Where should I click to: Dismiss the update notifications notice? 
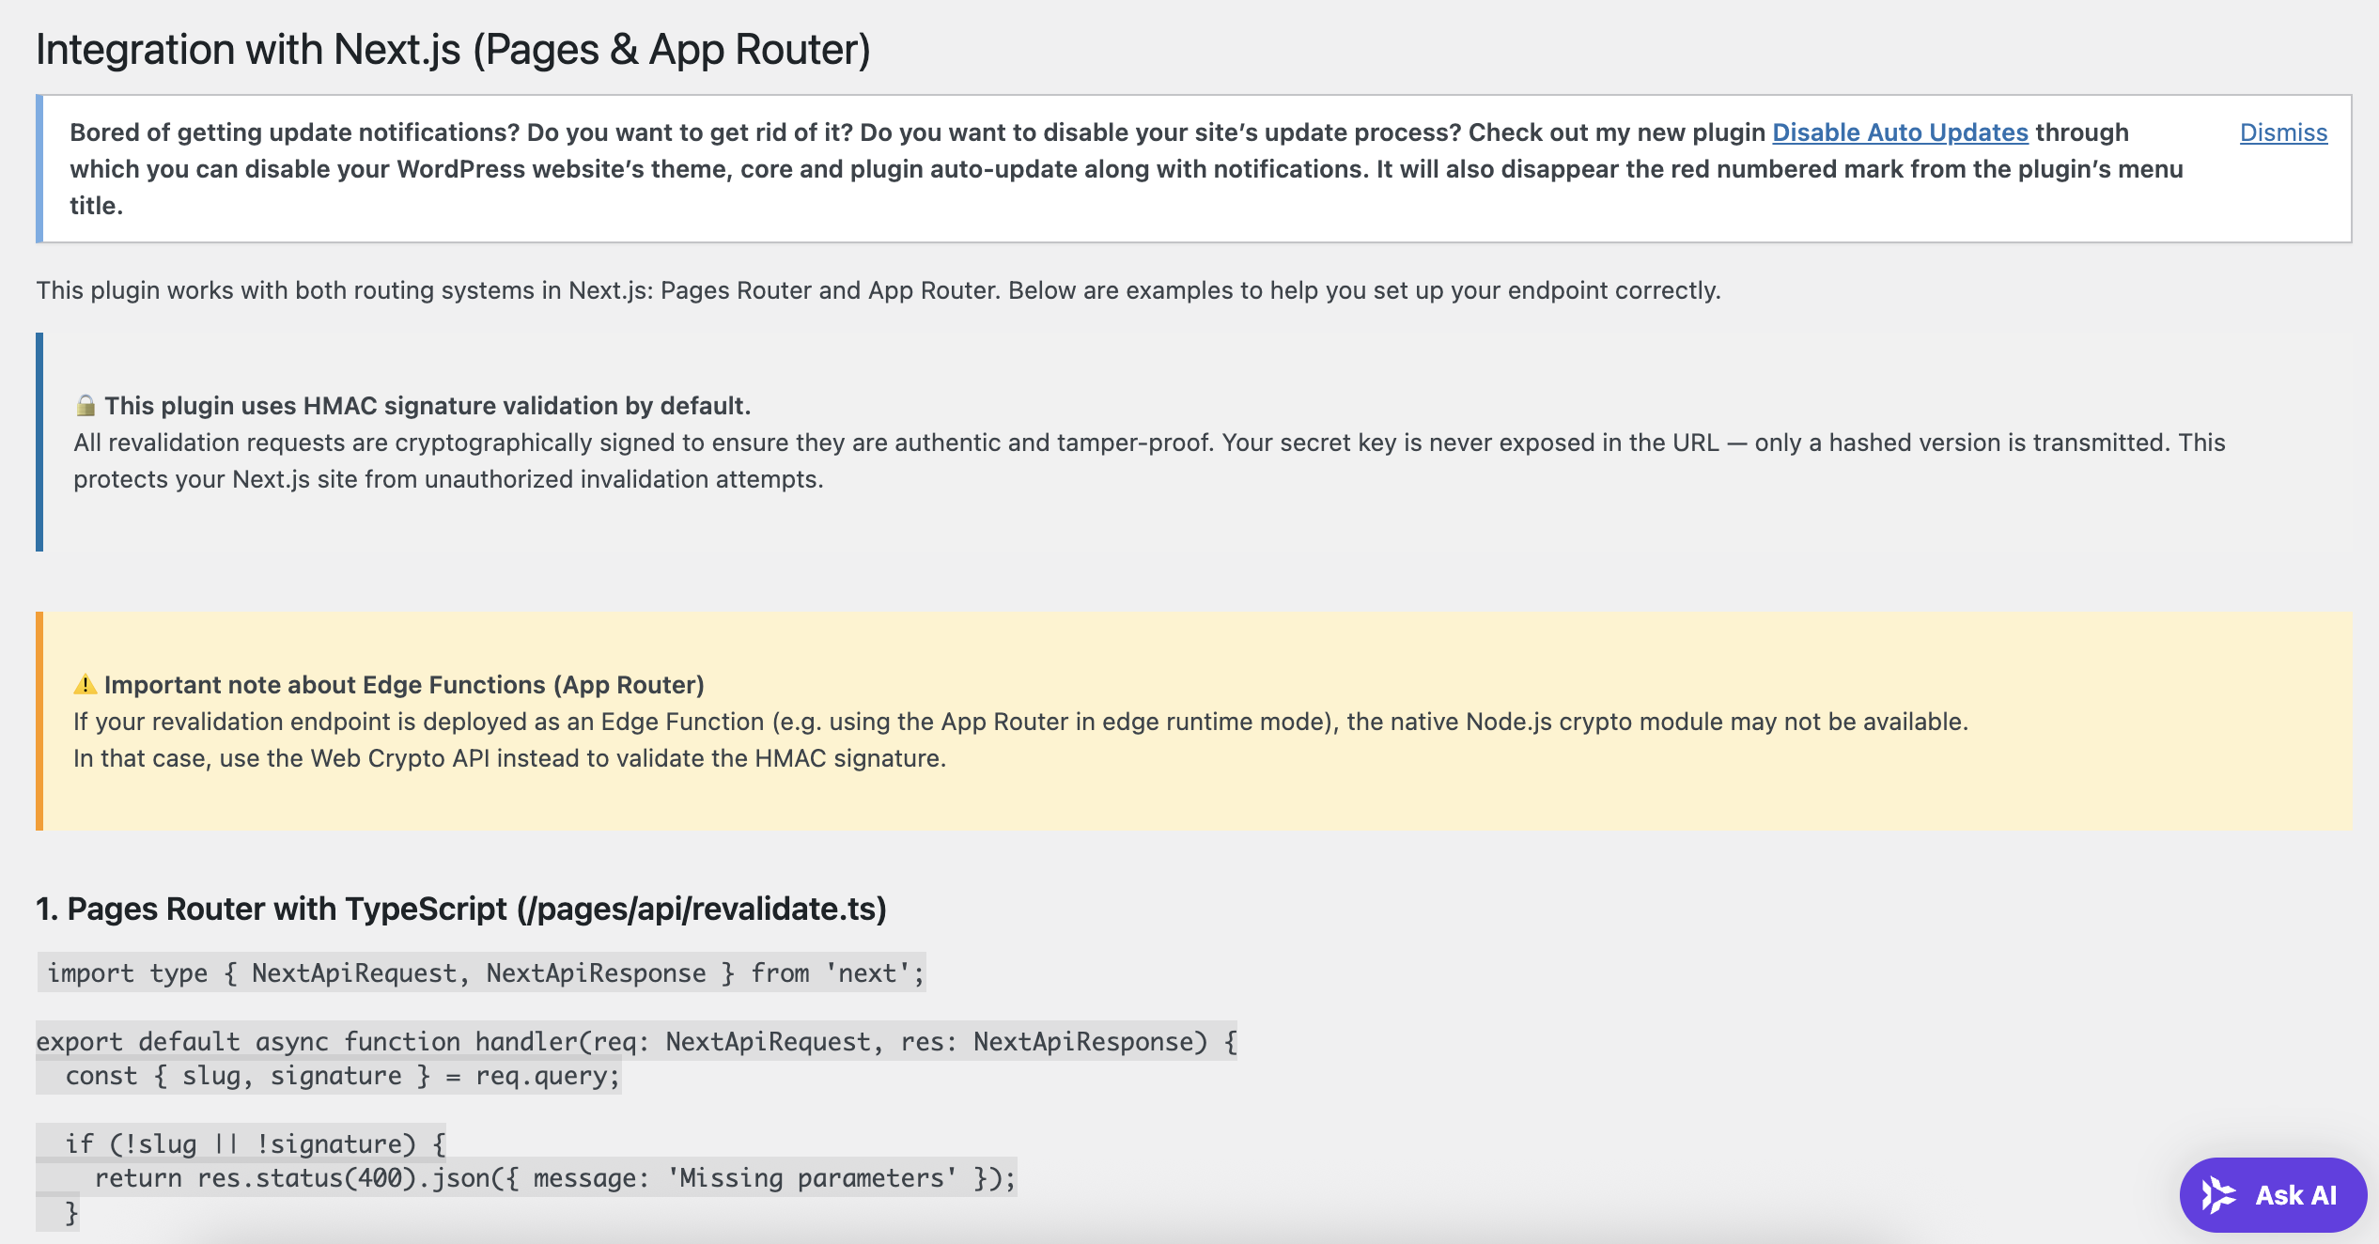(x=2283, y=132)
